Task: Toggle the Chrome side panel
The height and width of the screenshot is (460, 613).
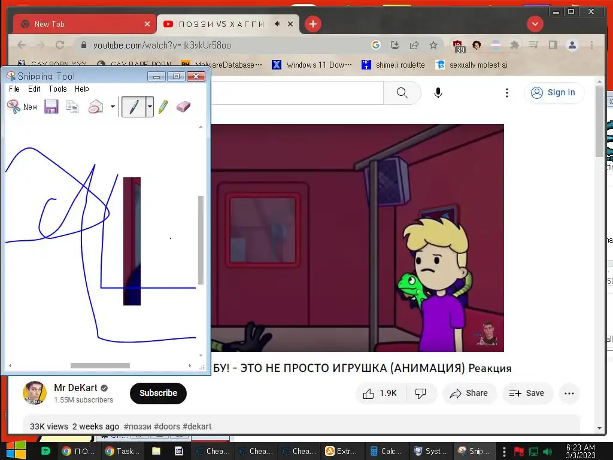Action: tap(553, 45)
